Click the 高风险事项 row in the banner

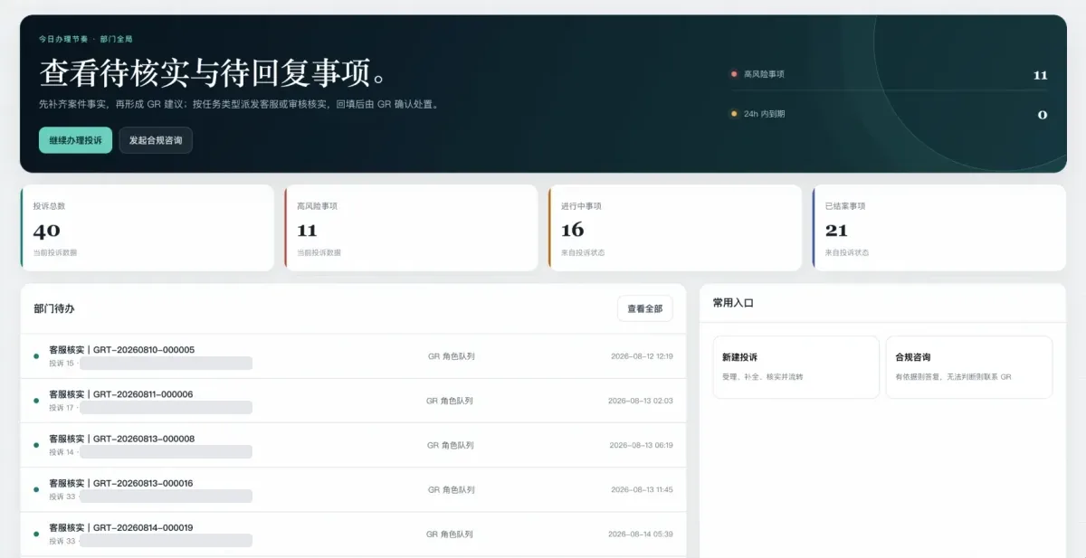[889, 74]
